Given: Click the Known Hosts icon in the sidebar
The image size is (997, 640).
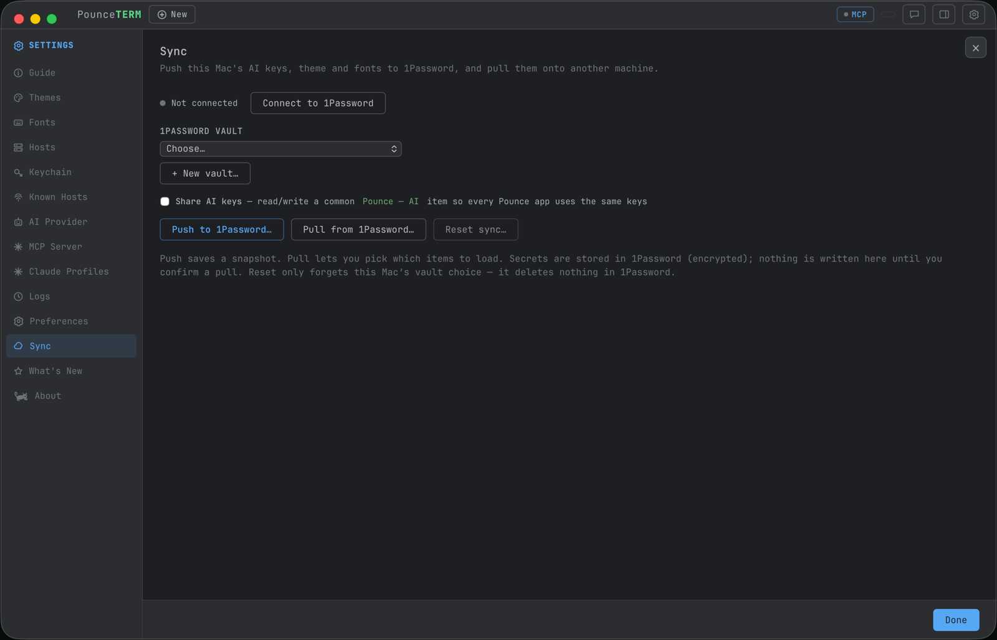Looking at the screenshot, I should coord(19,197).
